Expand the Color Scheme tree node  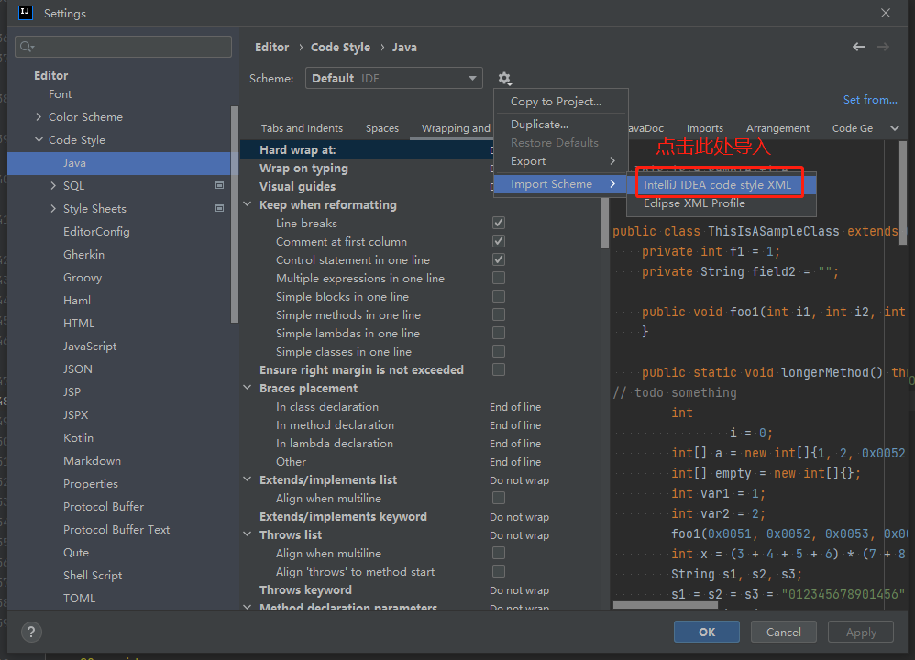pyautogui.click(x=39, y=116)
